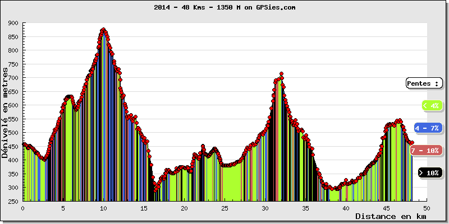This screenshot has height=224, width=449.
Task: Click the 250 tick on the elevation axis
Action: 13,201
